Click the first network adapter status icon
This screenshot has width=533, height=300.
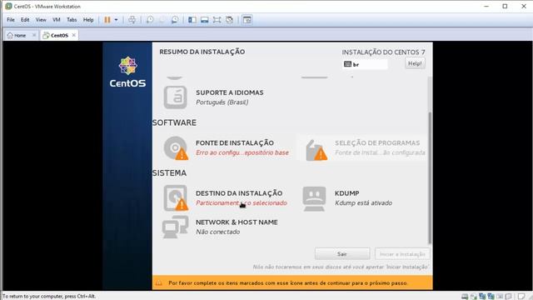(x=482, y=297)
